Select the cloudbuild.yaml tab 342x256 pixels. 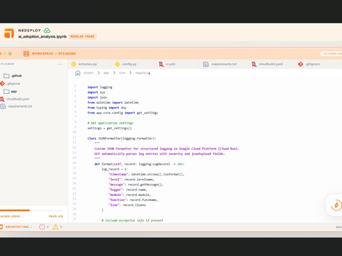coord(271,64)
